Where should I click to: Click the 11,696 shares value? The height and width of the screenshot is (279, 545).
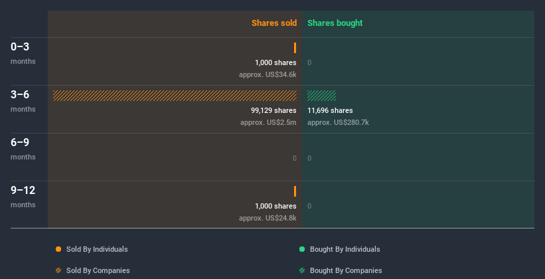coord(330,110)
